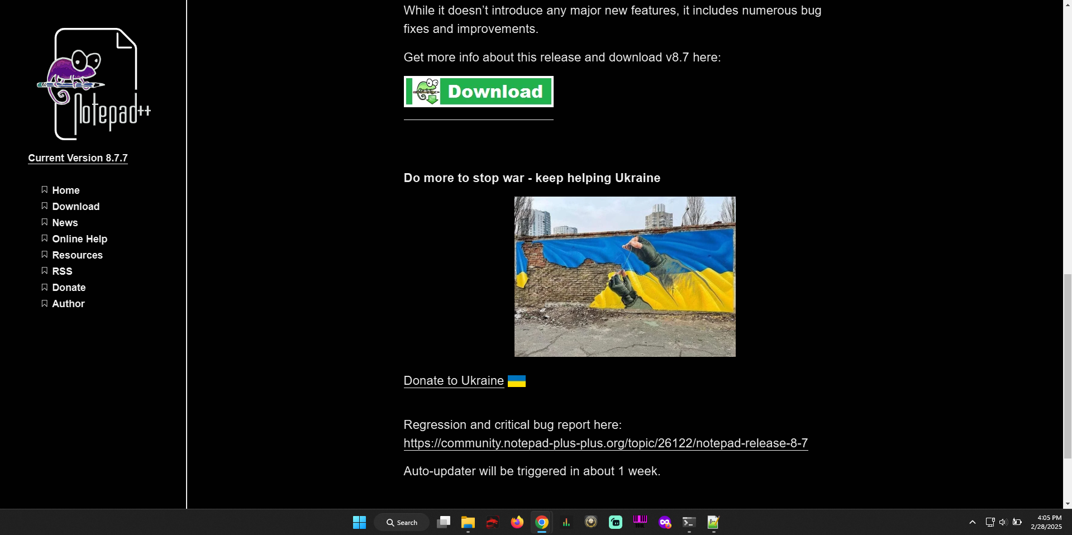Open the Terminal icon in taskbar
Screen dimensions: 1072x535
[x=689, y=523]
